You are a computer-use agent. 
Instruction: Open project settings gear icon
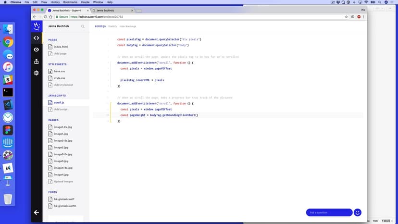coord(36,73)
